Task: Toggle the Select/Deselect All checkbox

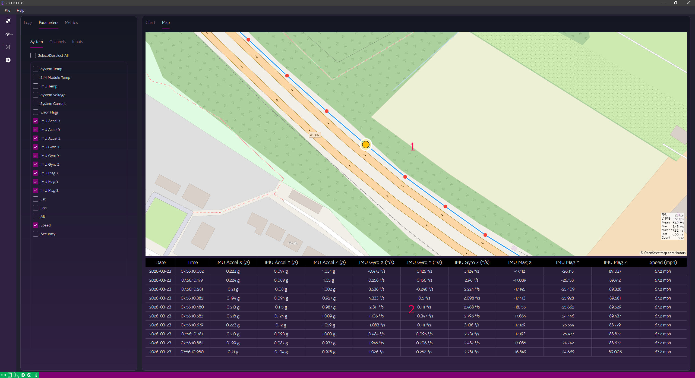Action: (33, 55)
